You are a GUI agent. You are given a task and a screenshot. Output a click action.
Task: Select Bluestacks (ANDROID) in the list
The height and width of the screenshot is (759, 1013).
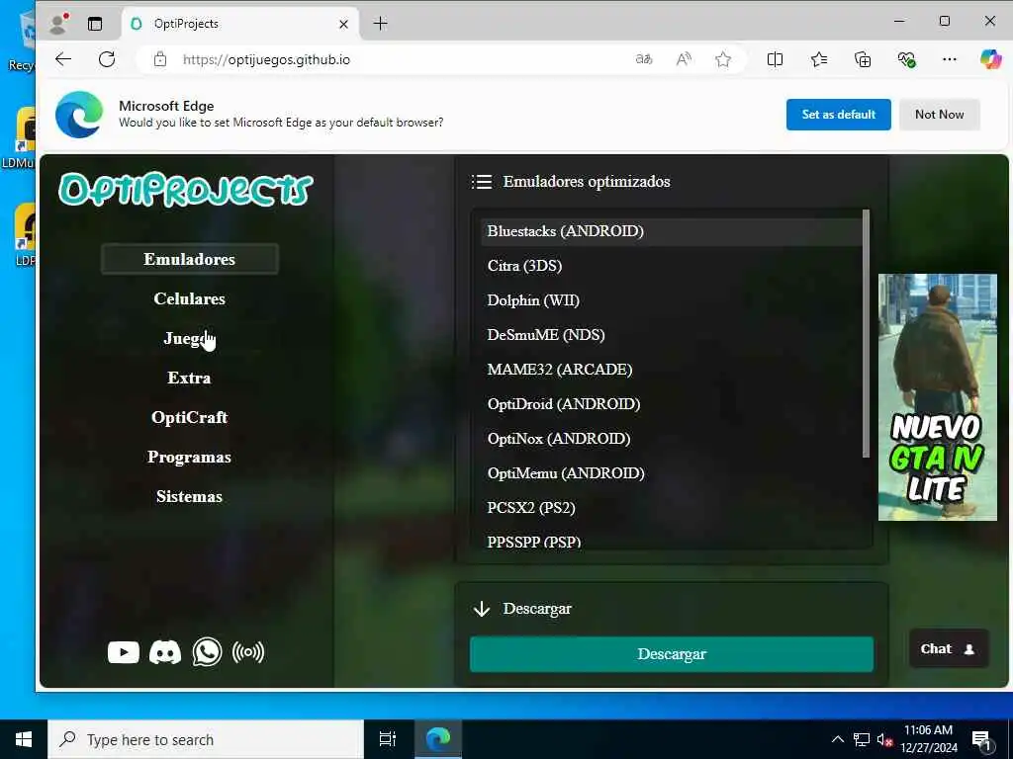coord(671,231)
